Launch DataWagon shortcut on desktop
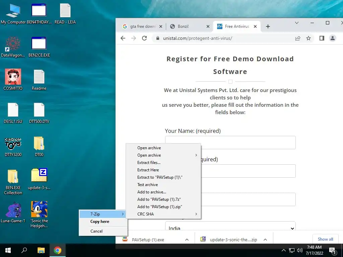This screenshot has width=343, height=257. click(x=13, y=47)
